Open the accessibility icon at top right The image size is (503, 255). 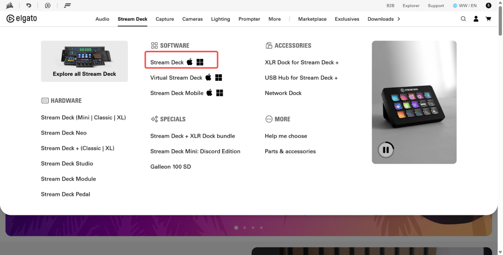point(489,5)
